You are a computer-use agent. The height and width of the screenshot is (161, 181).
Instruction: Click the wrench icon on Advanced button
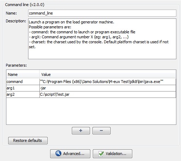pyautogui.click(x=58, y=154)
